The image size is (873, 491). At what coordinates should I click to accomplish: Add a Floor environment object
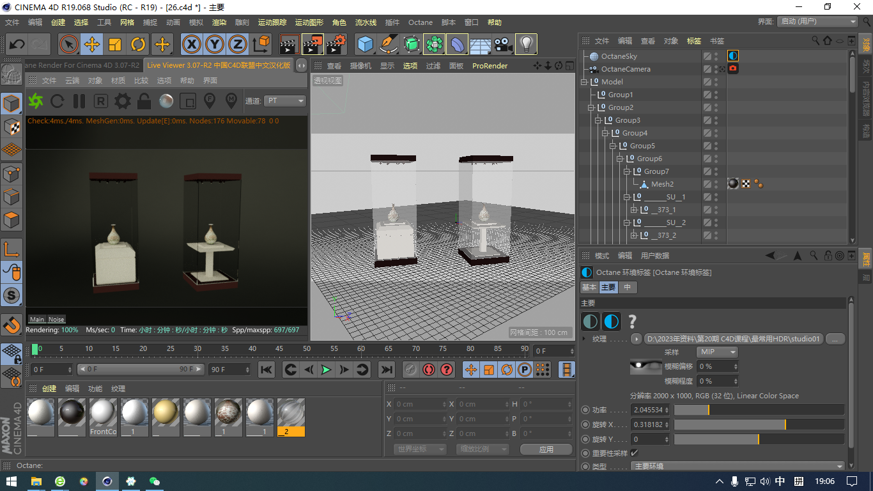click(480, 44)
